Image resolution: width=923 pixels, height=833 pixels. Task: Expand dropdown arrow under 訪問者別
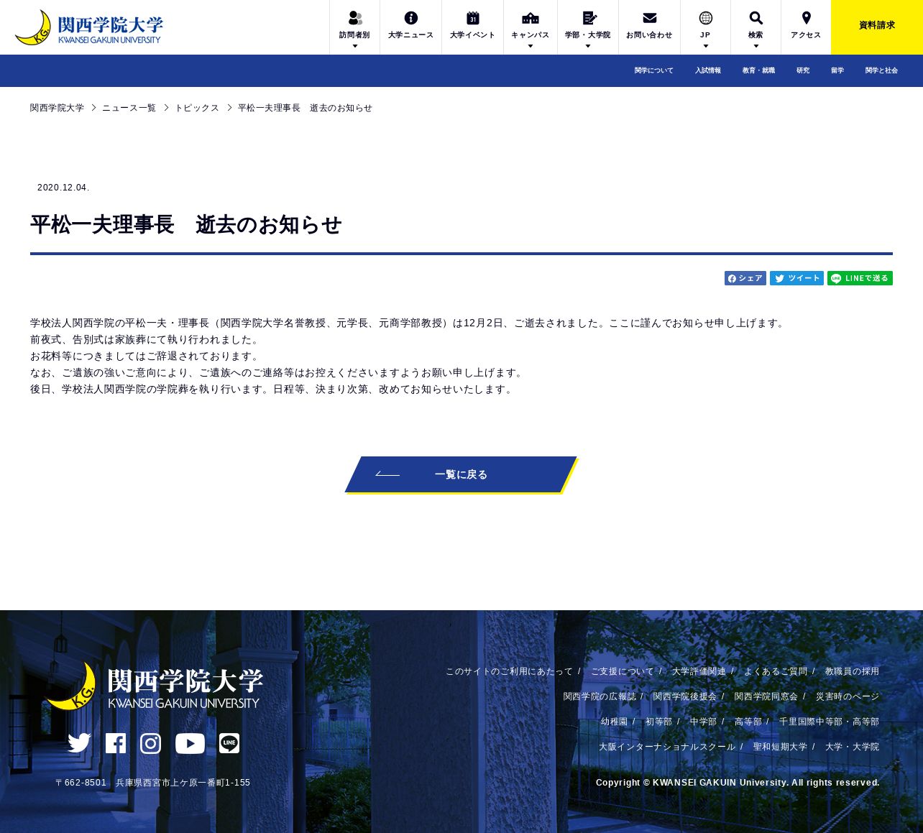[354, 46]
